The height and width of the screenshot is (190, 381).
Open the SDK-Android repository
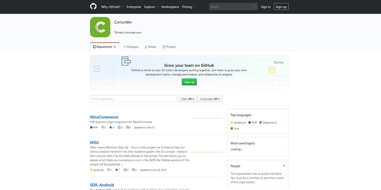pos(102,185)
